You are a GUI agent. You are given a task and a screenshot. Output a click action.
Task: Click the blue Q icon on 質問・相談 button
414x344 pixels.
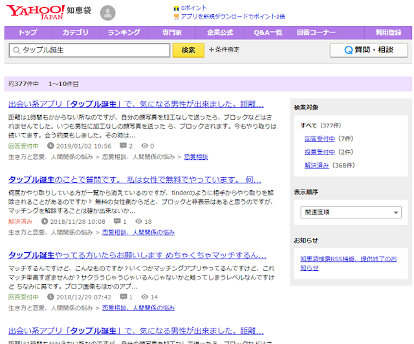pyautogui.click(x=349, y=50)
